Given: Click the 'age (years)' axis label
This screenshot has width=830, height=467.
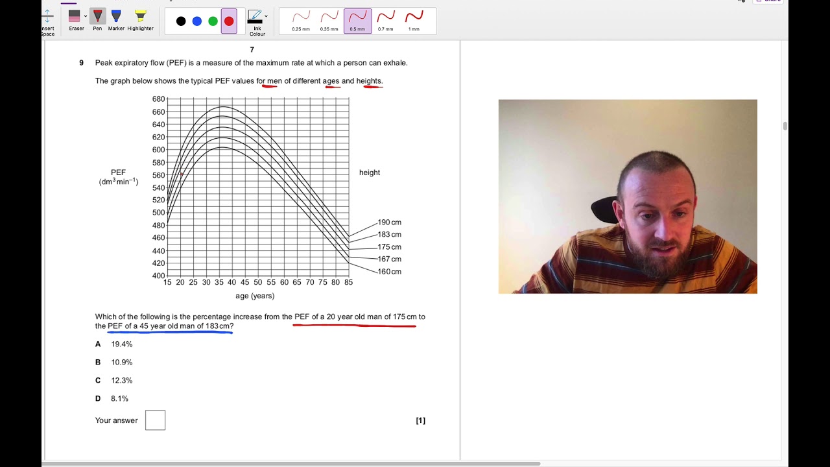Looking at the screenshot, I should click(255, 296).
